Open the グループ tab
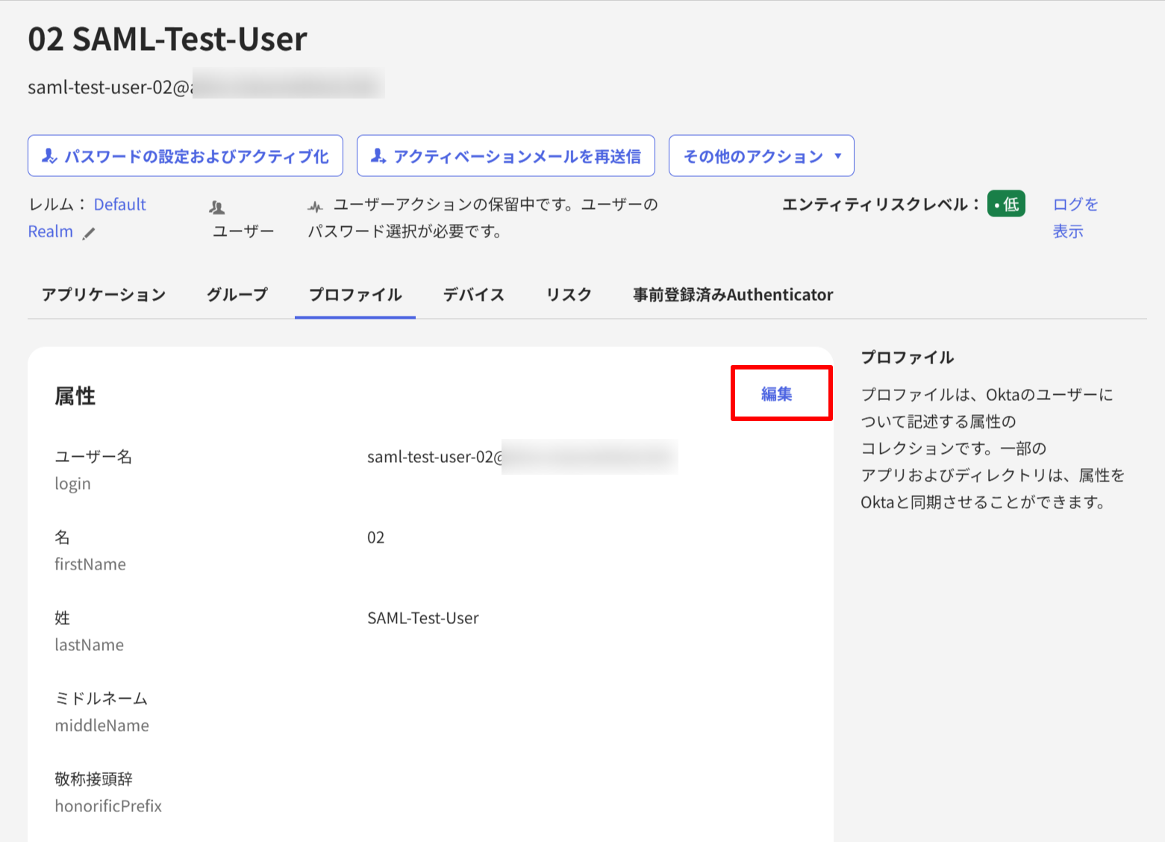This screenshot has height=842, width=1165. pos(237,295)
